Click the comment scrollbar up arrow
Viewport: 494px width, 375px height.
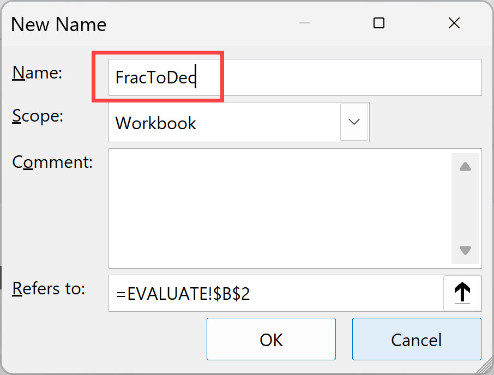pyautogui.click(x=465, y=166)
